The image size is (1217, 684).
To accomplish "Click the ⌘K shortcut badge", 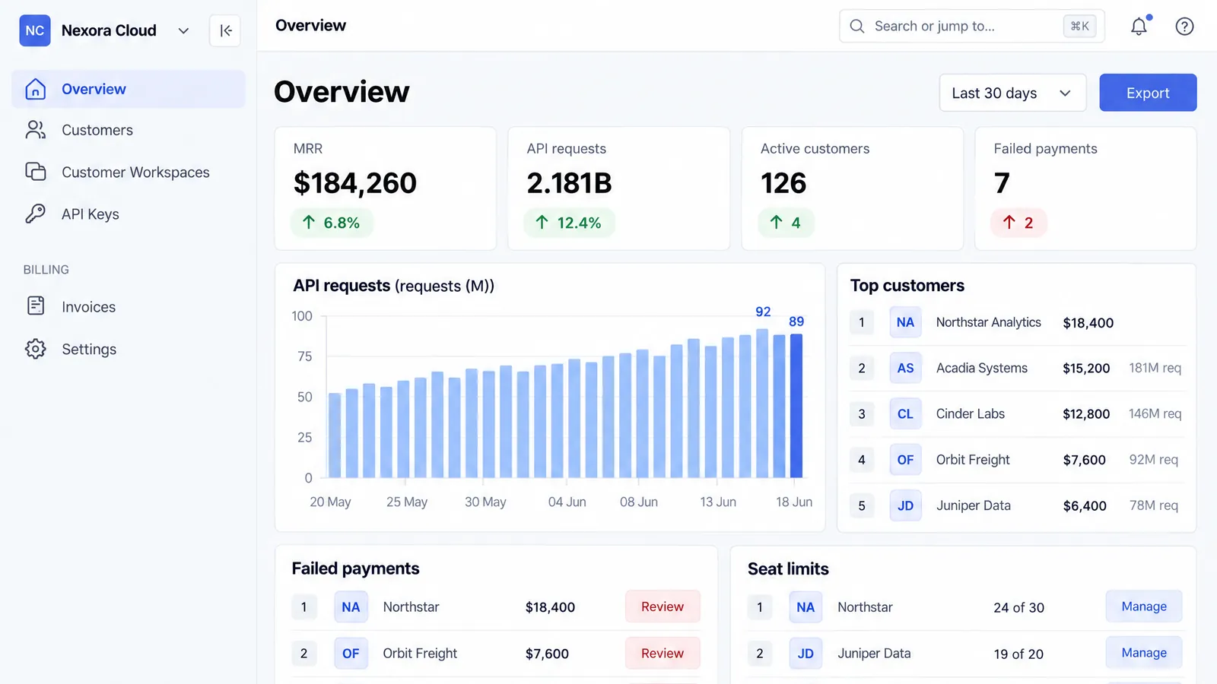I will click(1080, 26).
